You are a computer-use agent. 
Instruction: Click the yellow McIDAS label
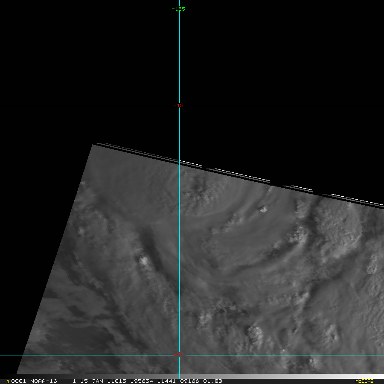pos(364,381)
